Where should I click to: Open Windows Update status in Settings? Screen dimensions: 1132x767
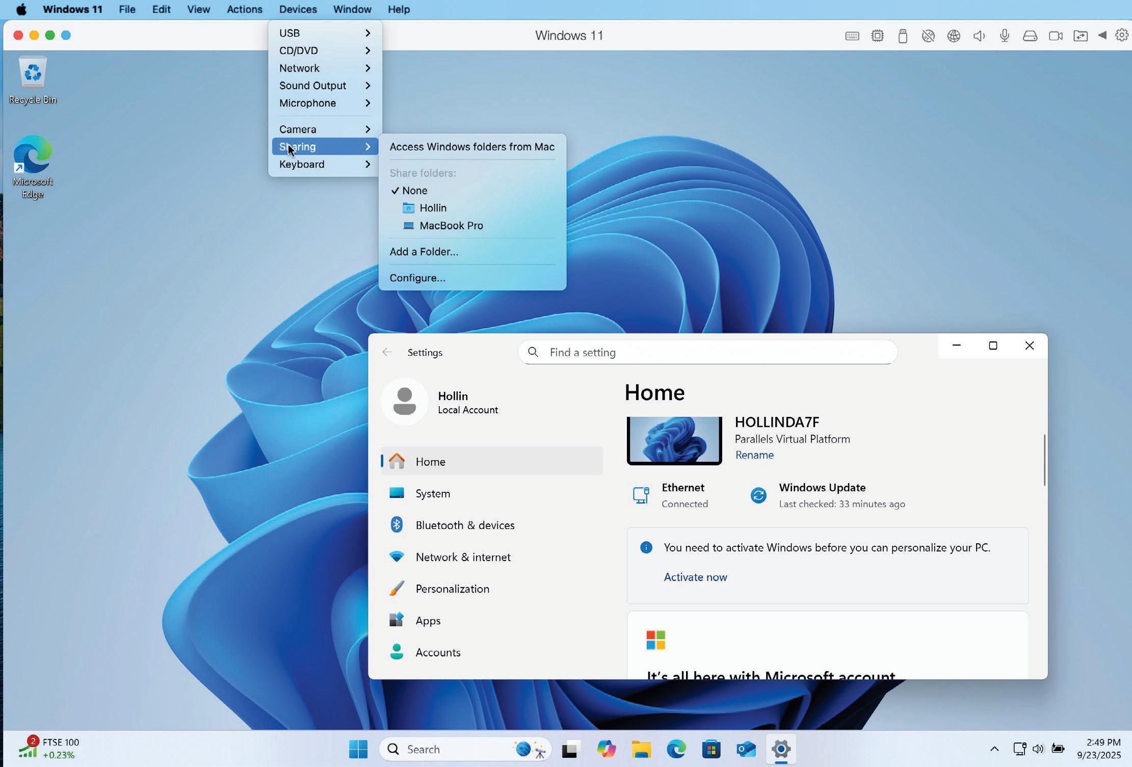pos(828,495)
